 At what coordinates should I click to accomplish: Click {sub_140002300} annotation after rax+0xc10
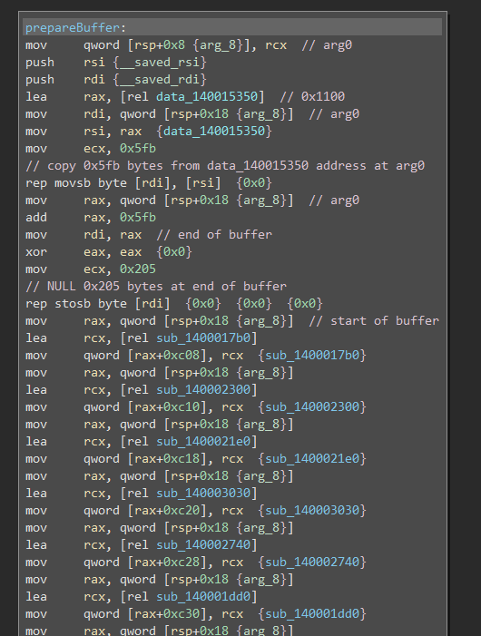[312, 406]
